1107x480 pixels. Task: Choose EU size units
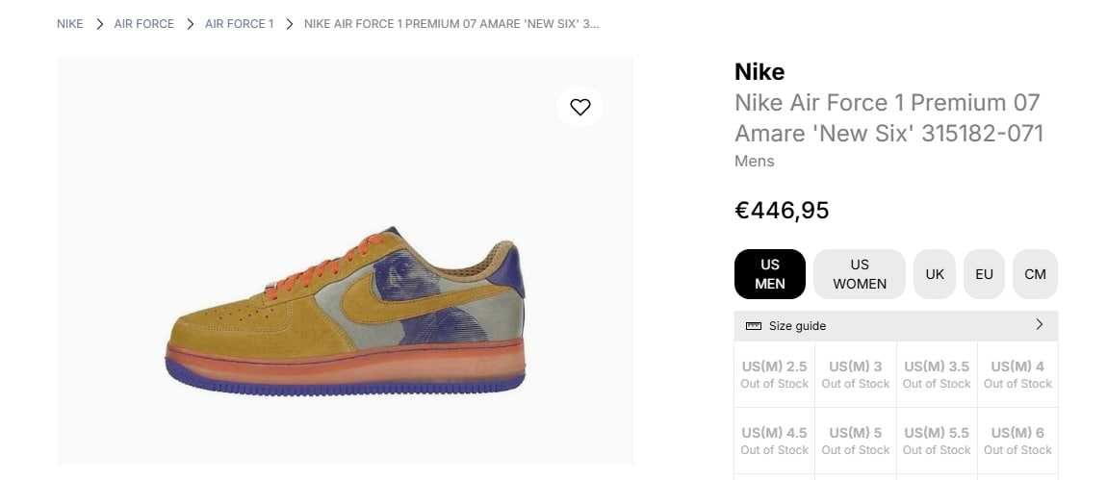[984, 274]
